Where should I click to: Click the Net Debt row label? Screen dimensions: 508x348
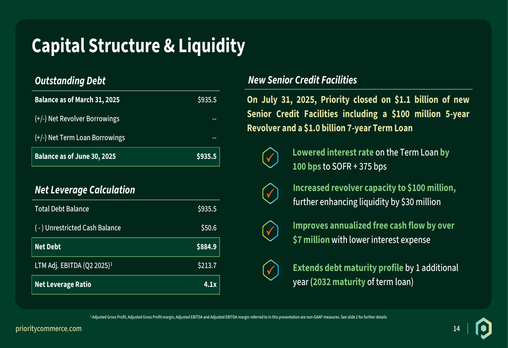click(x=48, y=247)
